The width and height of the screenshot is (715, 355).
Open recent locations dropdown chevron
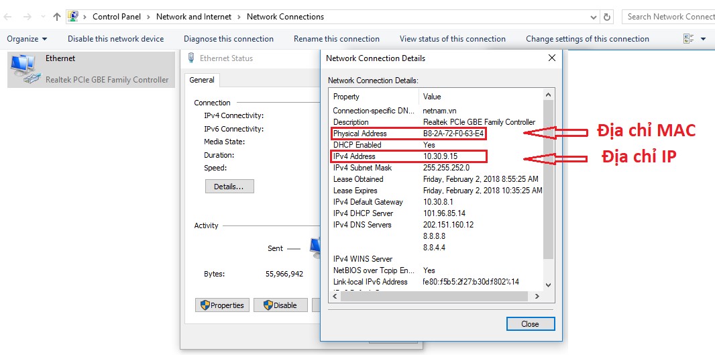click(43, 17)
